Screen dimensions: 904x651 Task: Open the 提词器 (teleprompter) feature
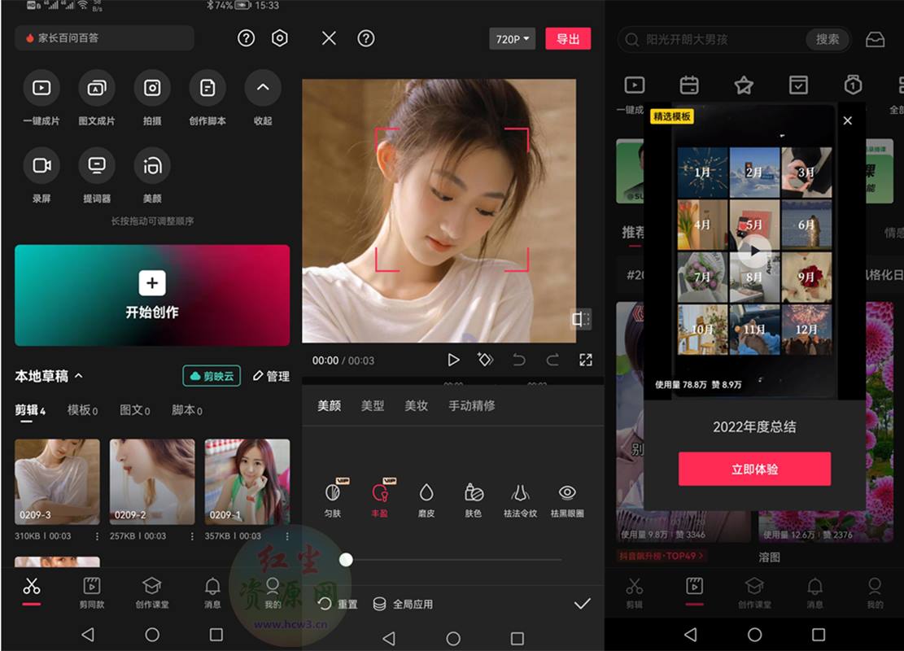pos(97,167)
